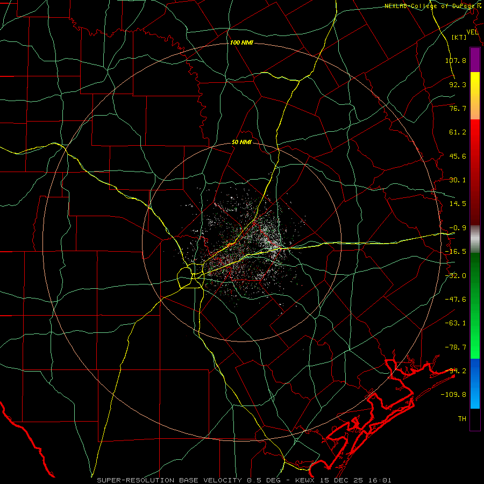Click the [KT] units label
This screenshot has height=484, width=484.
pos(459,37)
